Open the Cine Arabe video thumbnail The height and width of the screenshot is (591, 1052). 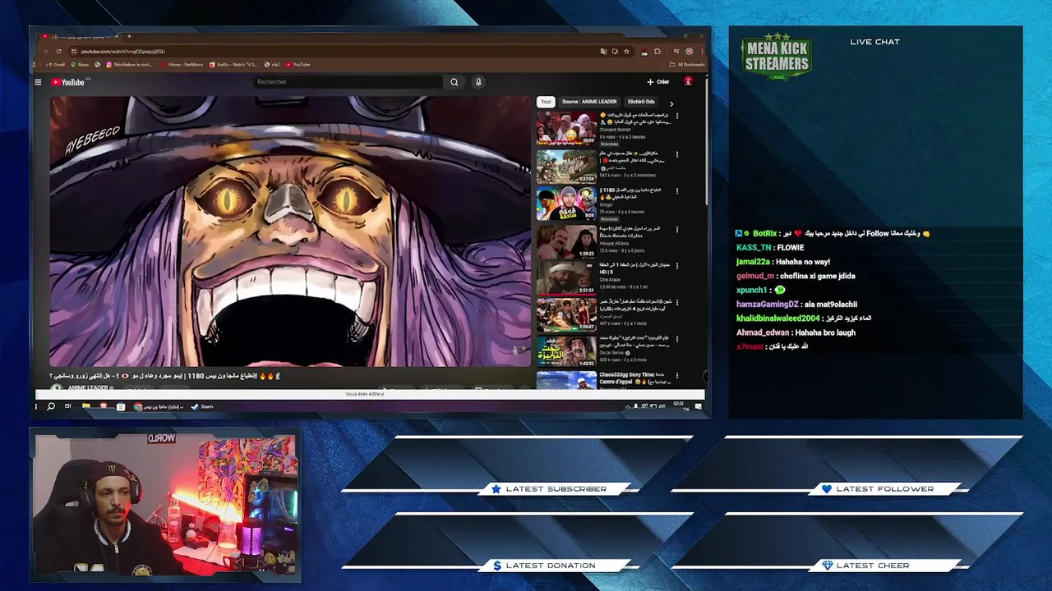point(566,278)
